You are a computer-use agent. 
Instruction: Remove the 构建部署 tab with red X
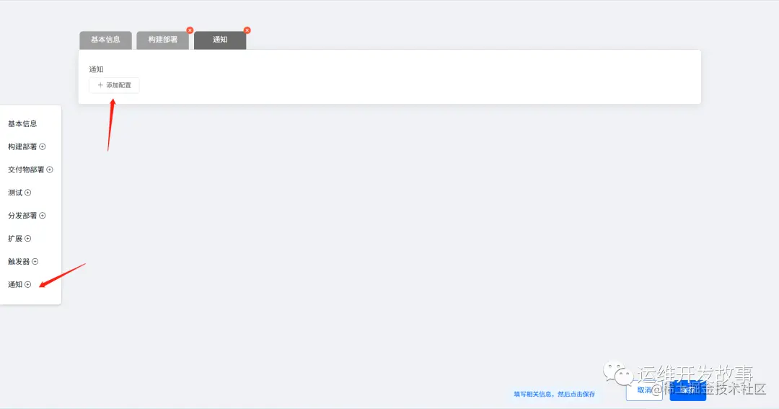click(190, 30)
